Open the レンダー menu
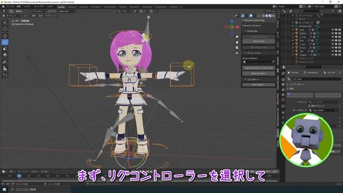Screen dimensions: 343x193 27,7
